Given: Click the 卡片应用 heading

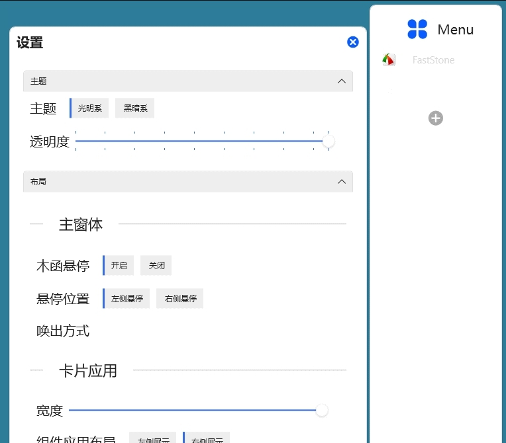Looking at the screenshot, I should pyautogui.click(x=88, y=370).
